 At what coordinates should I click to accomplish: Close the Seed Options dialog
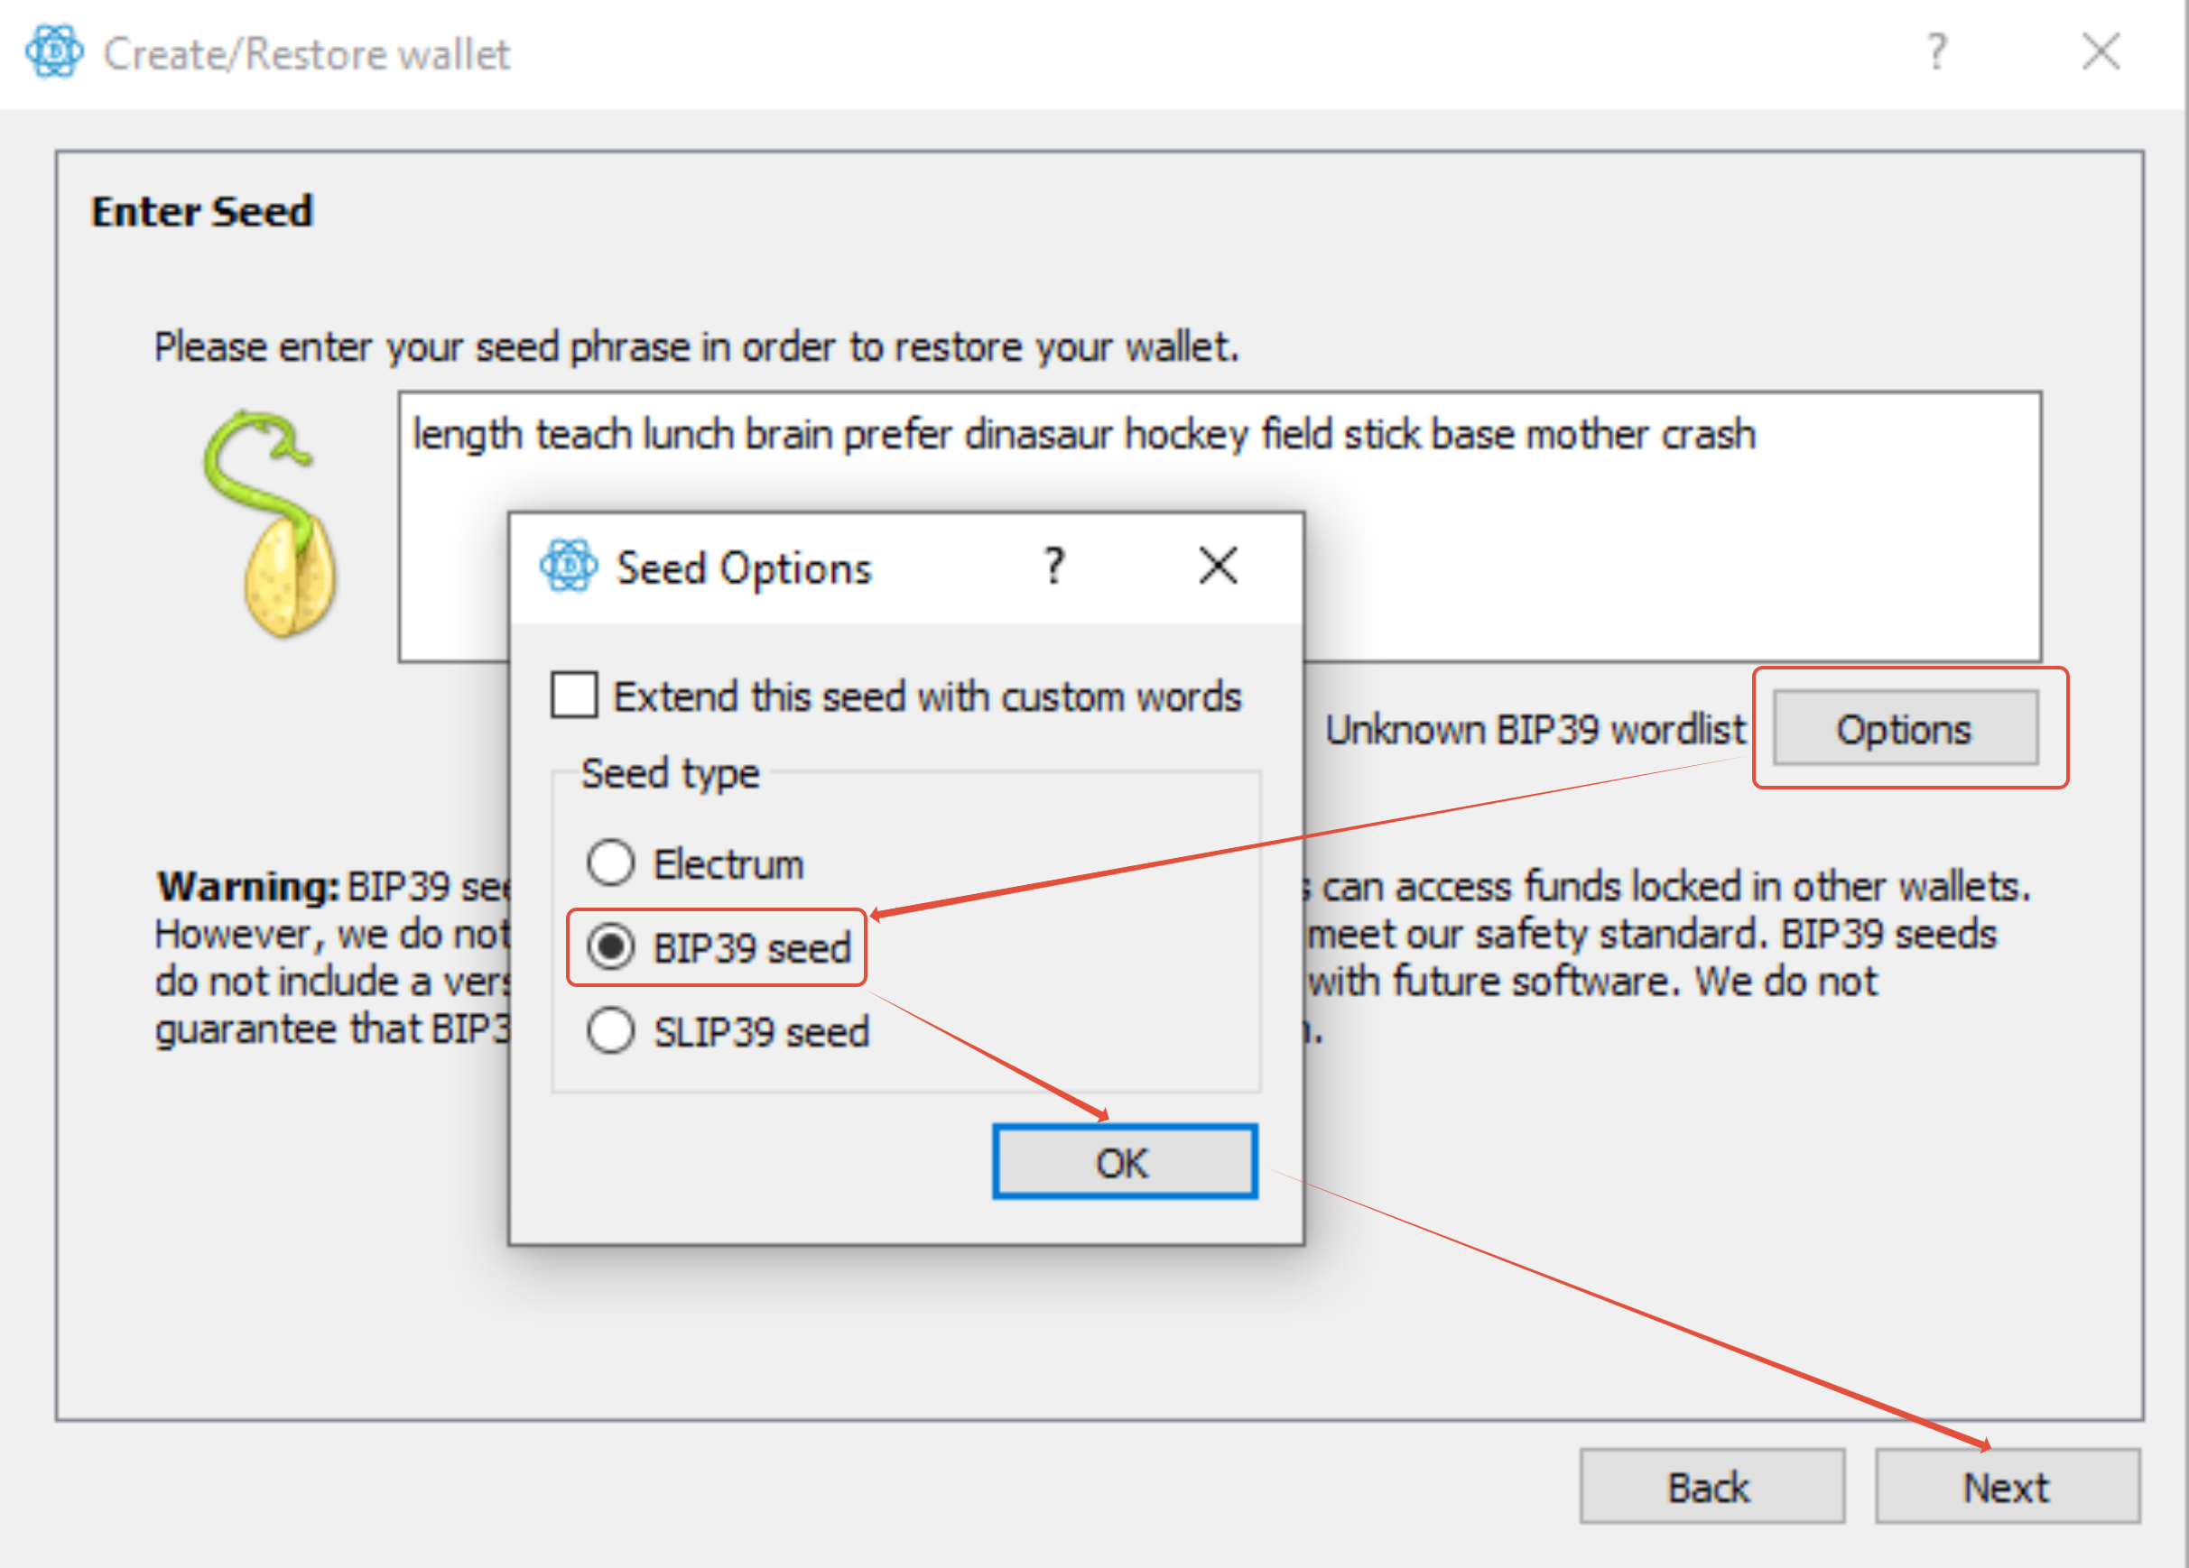tap(1217, 566)
